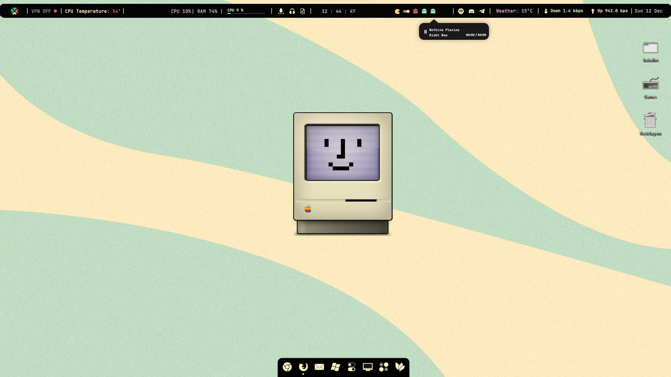Click the Sun 12 Dec date

pyautogui.click(x=649, y=11)
